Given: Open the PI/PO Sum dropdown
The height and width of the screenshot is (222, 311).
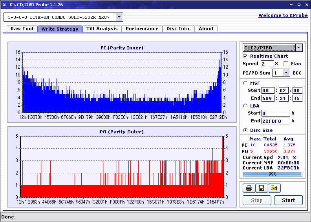Looking at the screenshot, I should click(x=286, y=73).
